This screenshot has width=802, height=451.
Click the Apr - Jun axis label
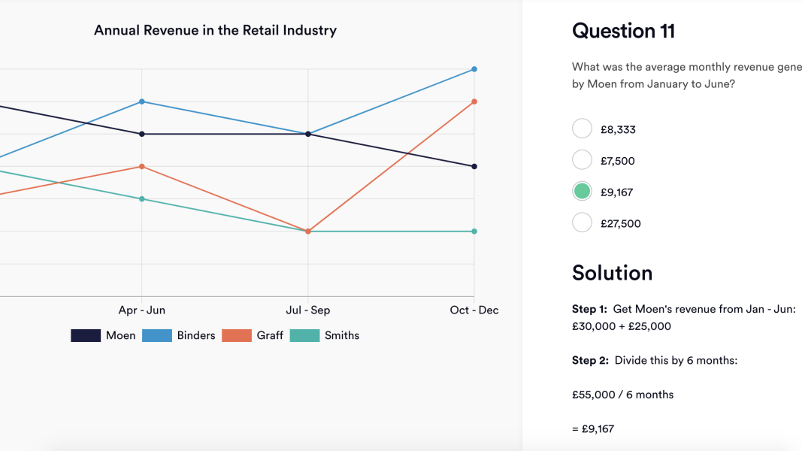(141, 310)
